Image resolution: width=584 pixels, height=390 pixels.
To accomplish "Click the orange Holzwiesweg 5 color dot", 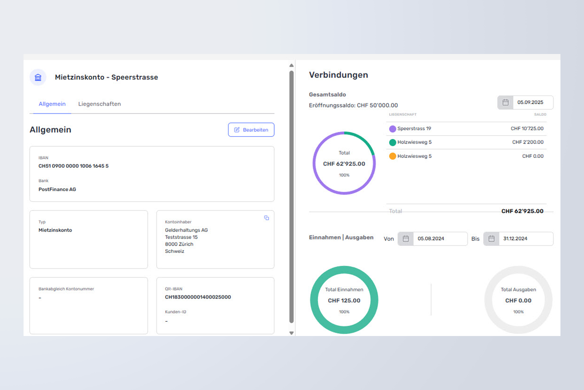I will tap(392, 156).
